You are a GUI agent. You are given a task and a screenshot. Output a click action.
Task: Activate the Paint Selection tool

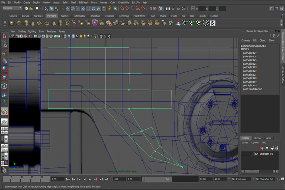click(4, 53)
